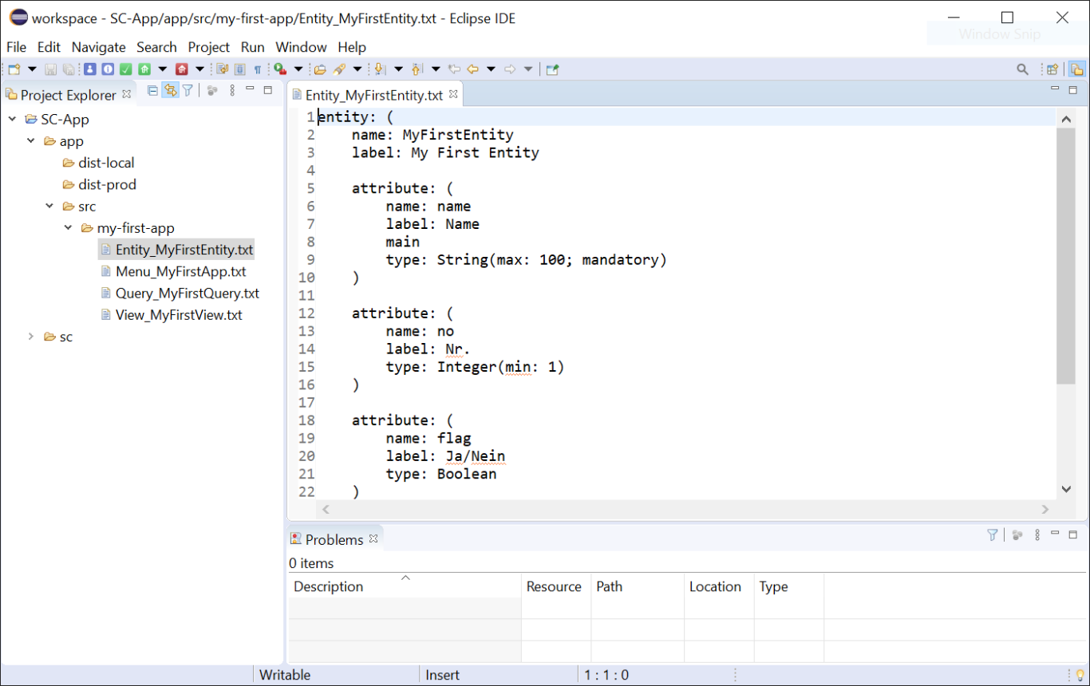Open the Back navigation history dropdown
1090x686 pixels.
[x=491, y=69]
